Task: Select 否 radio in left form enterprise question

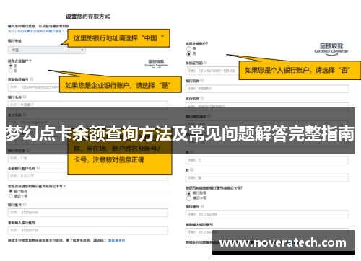Action: pos(10,71)
